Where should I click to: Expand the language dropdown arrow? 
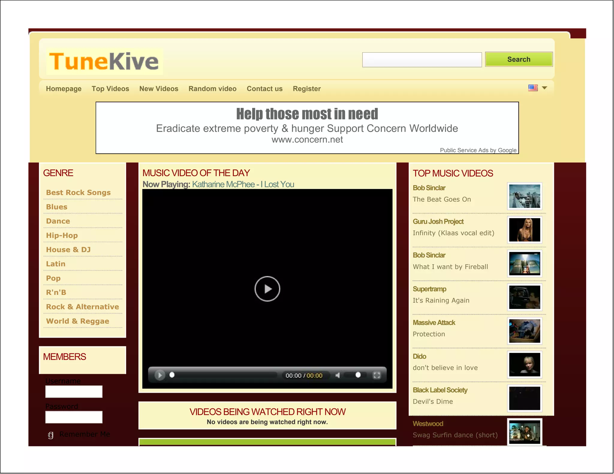click(545, 88)
